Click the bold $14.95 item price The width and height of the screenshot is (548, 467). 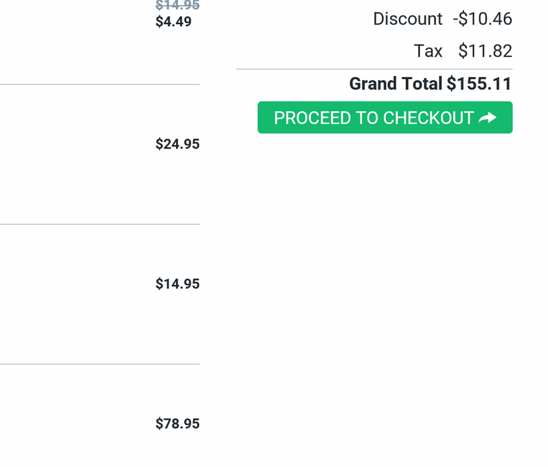tap(178, 284)
